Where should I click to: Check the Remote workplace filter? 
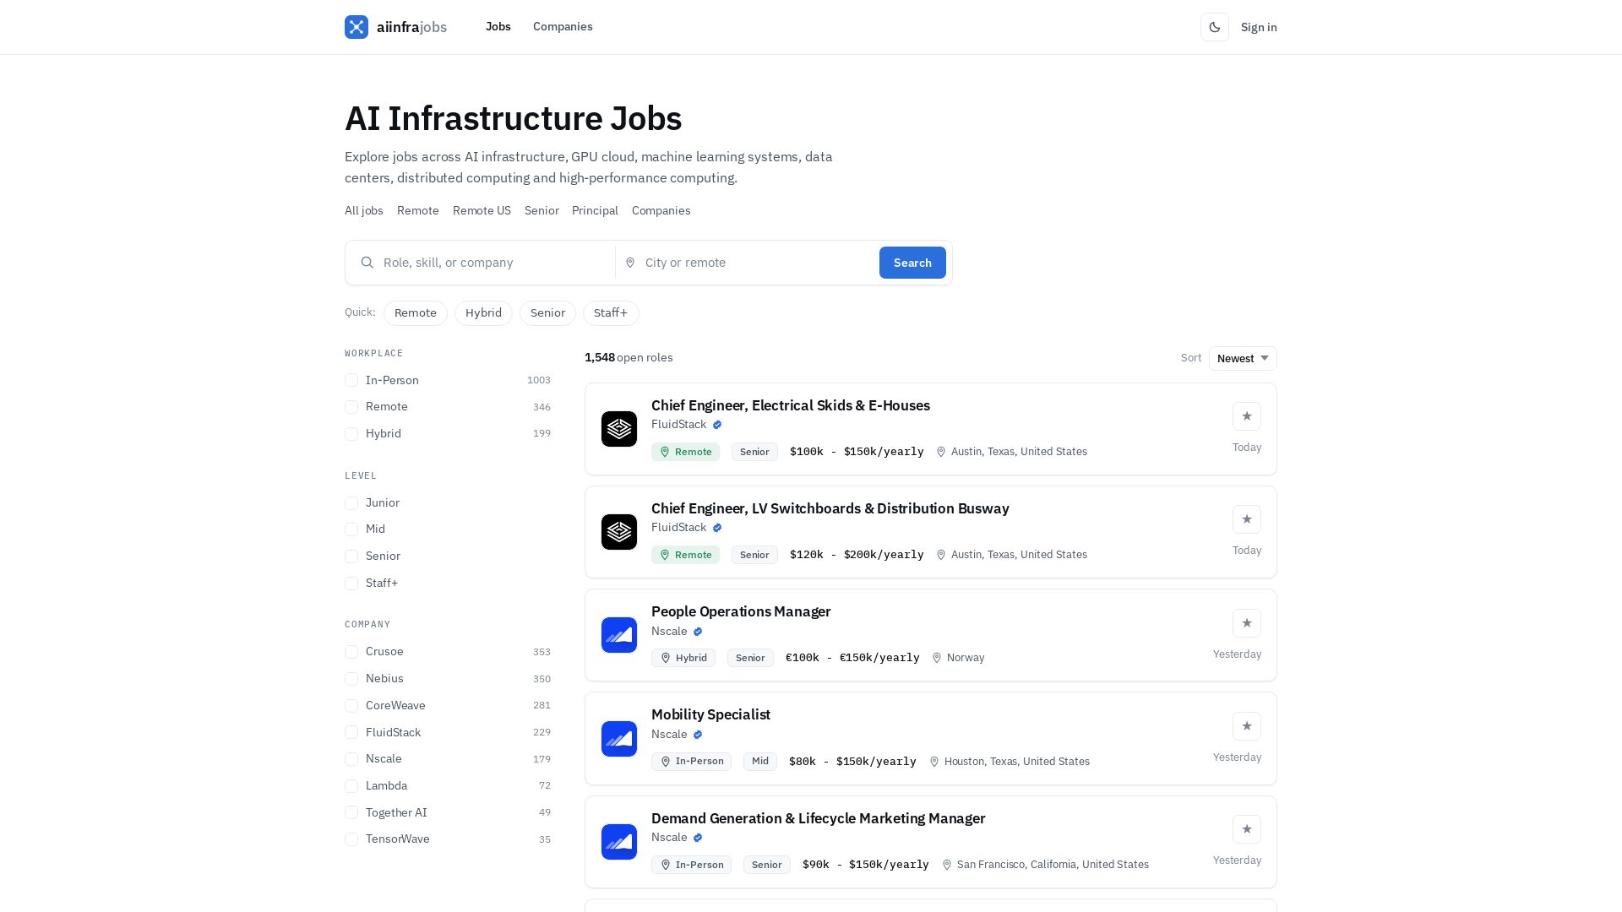click(x=351, y=407)
